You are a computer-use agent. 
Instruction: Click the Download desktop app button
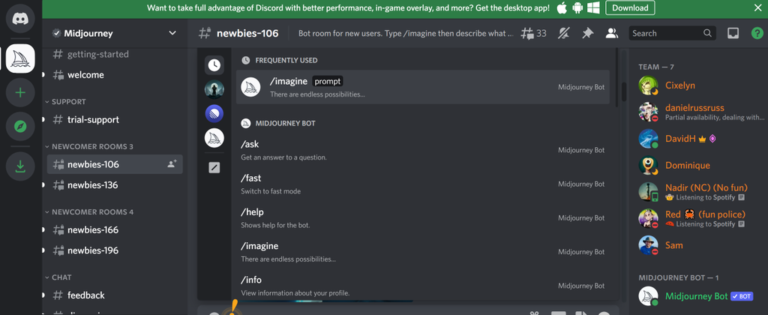630,7
